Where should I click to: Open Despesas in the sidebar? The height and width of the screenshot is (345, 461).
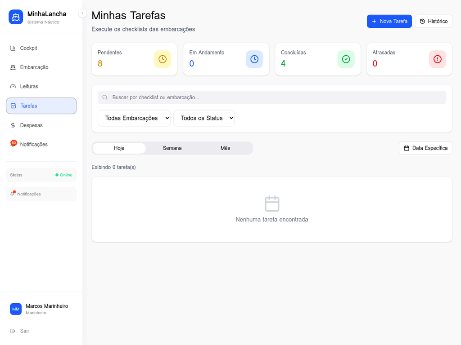pyautogui.click(x=31, y=125)
